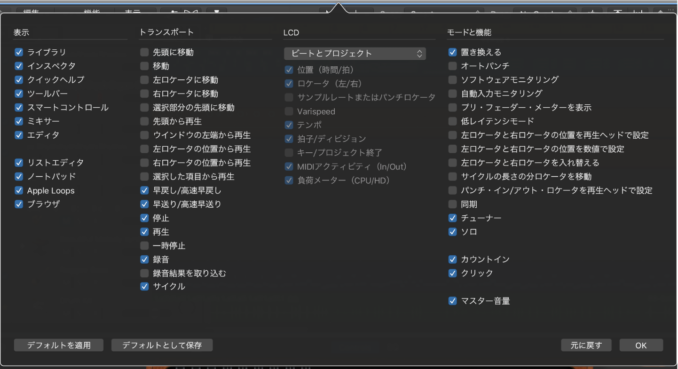
Task: Enable the 録音結果を取り込む checkbox
Action: (144, 273)
